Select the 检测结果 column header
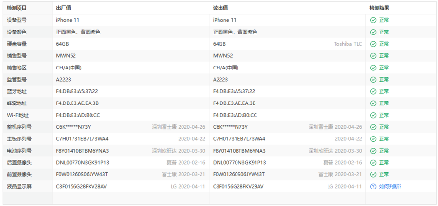Screen dimensions: 438x206 point(379,8)
